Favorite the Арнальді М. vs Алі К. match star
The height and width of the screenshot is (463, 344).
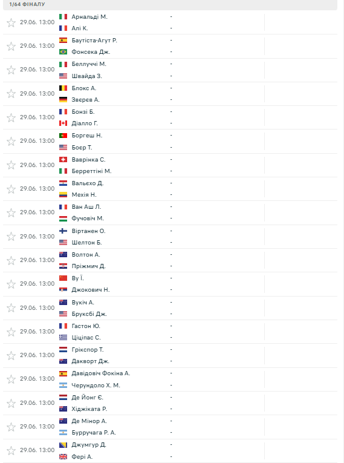click(11, 22)
